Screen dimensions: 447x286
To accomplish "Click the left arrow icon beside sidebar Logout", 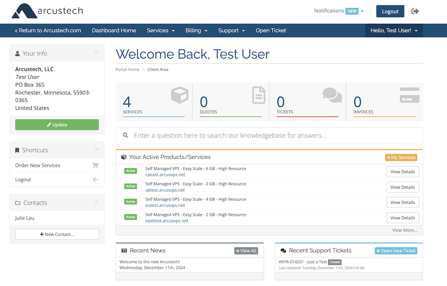I will (95, 180).
